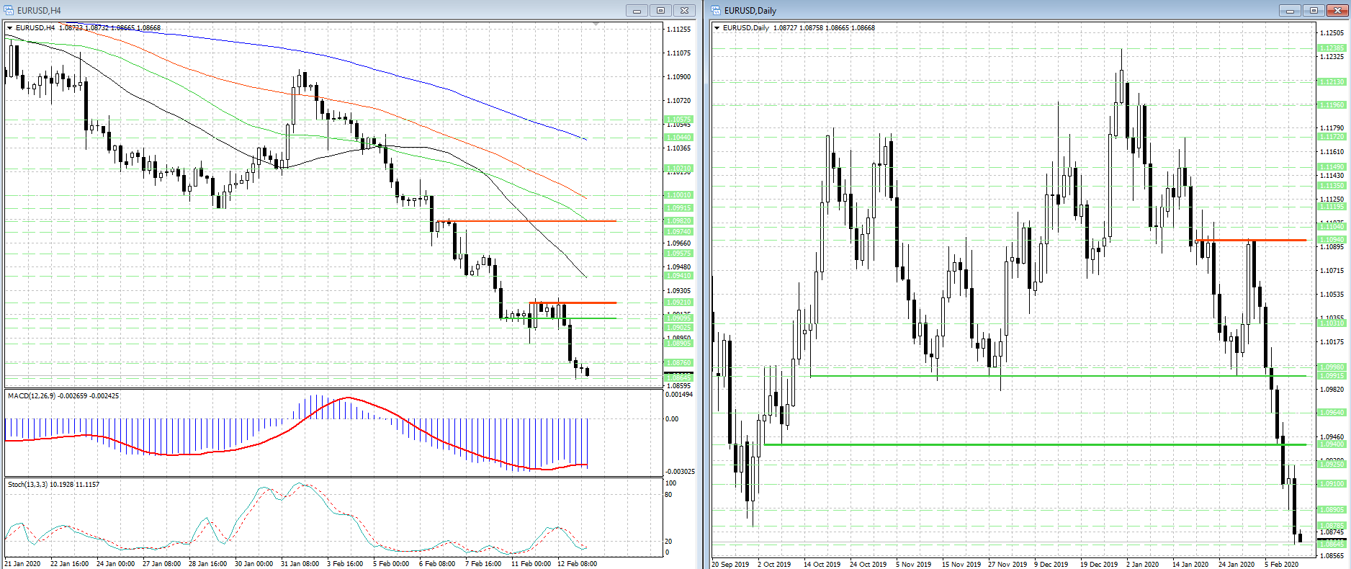Select the EURUSD,H4 window title text

point(39,11)
